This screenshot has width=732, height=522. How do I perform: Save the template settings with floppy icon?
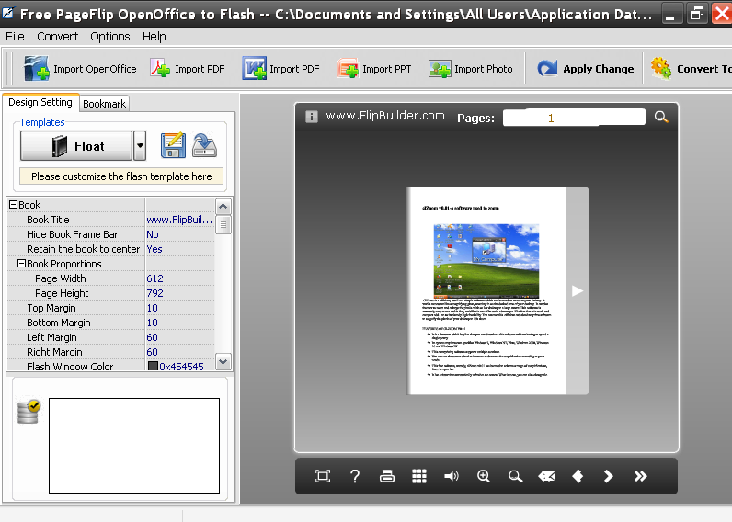pos(173,146)
